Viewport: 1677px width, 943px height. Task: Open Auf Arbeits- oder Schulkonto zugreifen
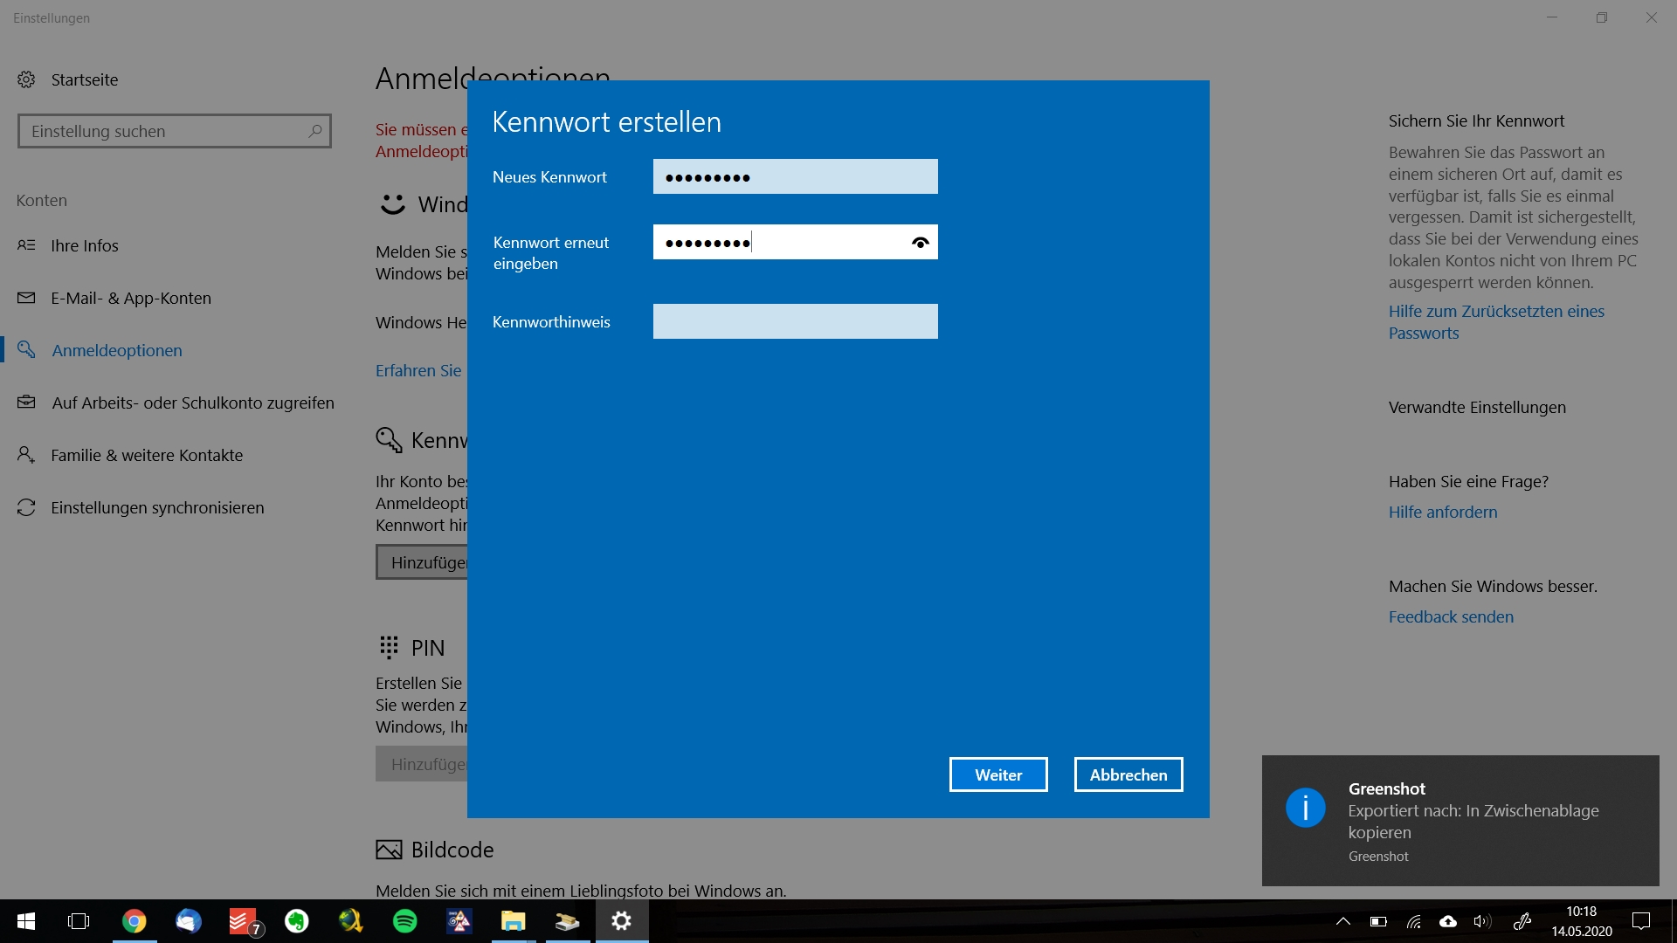[x=192, y=403]
